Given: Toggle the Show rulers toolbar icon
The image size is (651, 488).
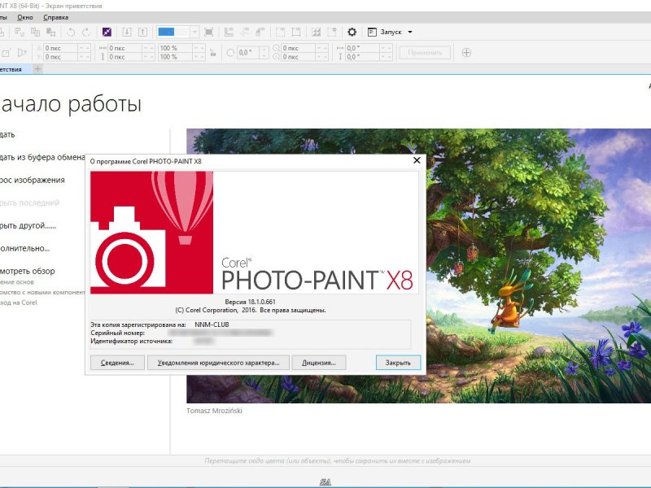Looking at the screenshot, I should coord(229,32).
